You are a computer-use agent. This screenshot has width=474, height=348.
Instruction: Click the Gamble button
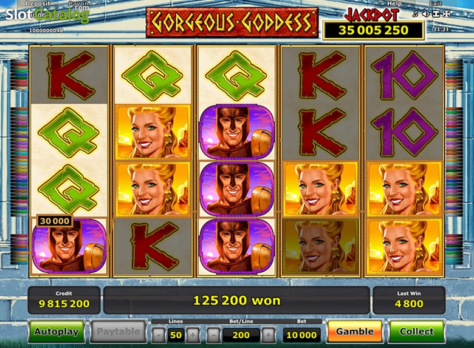(355, 332)
